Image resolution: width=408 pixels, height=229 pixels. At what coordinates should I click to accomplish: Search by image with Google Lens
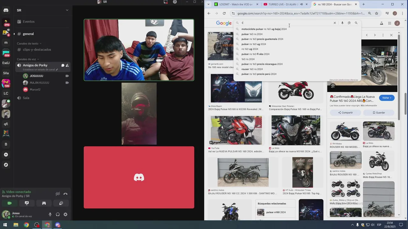tap(349, 23)
